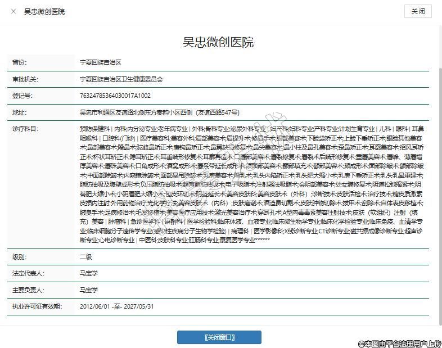Click the address text starting with 吴忠市利通区

point(160,112)
